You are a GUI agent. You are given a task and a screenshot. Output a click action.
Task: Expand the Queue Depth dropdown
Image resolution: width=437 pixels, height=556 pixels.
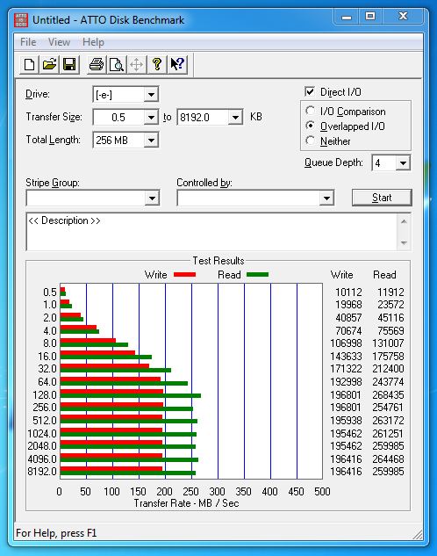(403, 163)
